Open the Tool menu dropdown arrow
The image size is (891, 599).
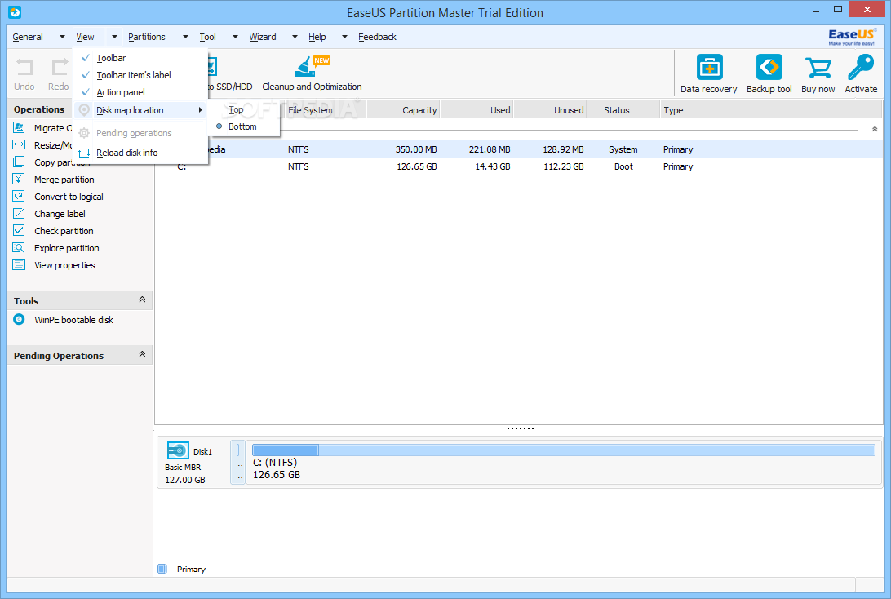coord(235,37)
